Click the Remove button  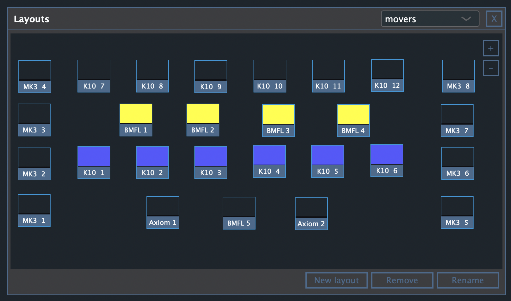(x=402, y=280)
